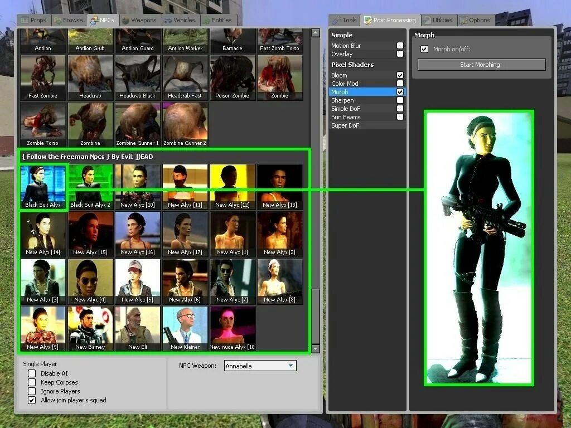
Task: Select the New nude Alyx [18] icon
Action: coord(233,329)
